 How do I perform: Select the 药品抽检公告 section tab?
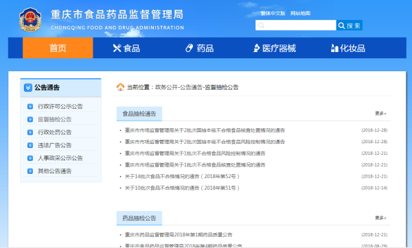tap(139, 218)
